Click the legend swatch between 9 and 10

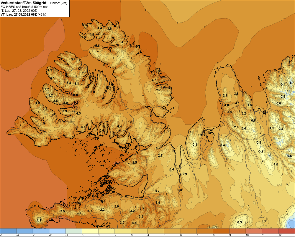click(x=237, y=231)
